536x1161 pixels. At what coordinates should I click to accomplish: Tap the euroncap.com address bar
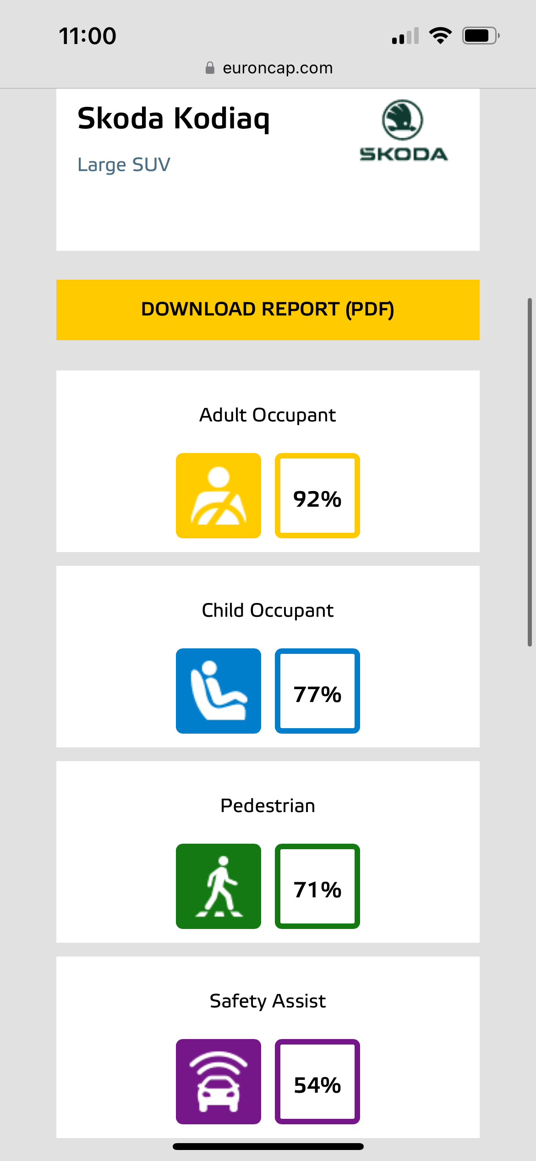click(277, 68)
